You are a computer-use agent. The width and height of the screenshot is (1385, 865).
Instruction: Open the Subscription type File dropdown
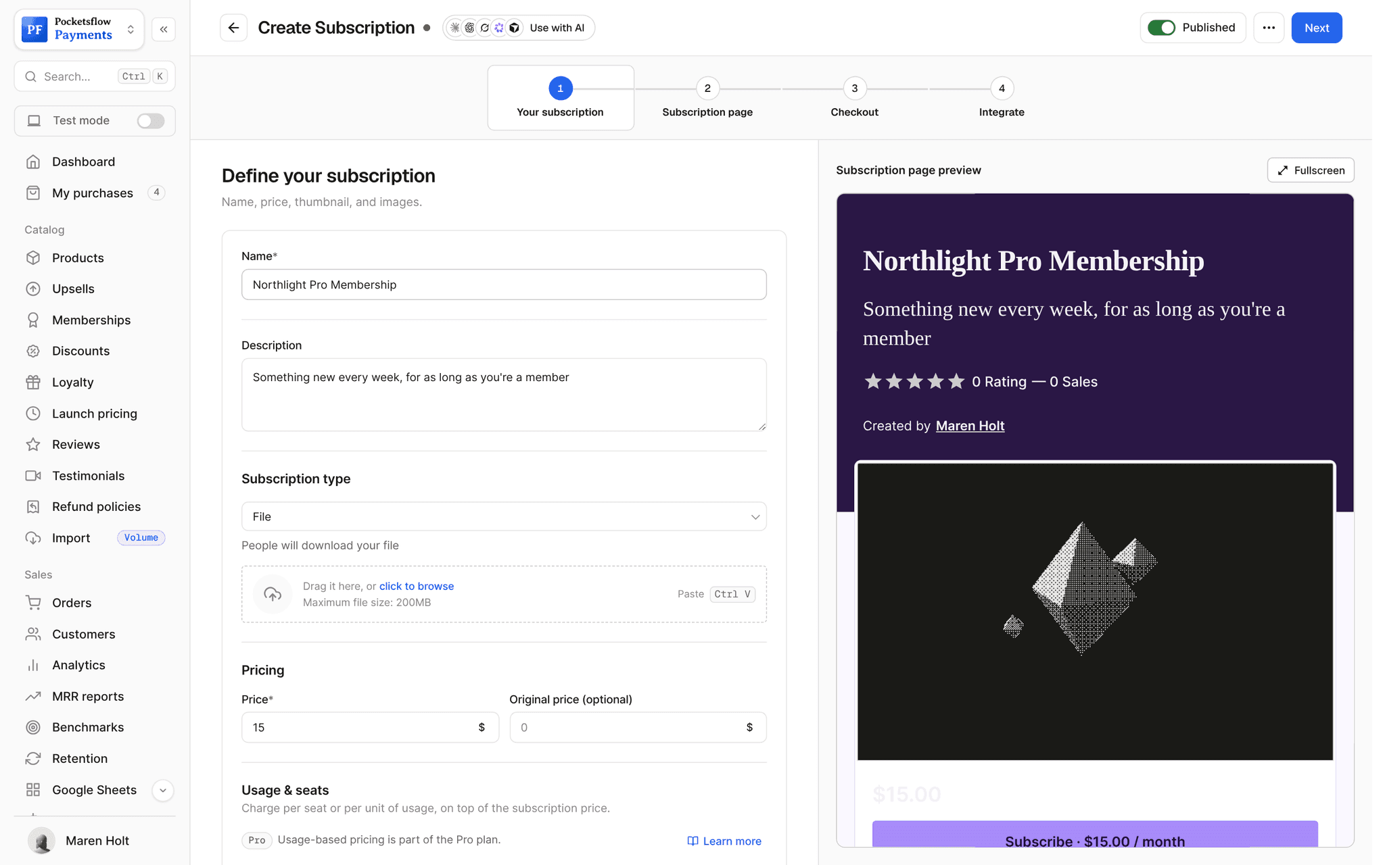coord(504,516)
